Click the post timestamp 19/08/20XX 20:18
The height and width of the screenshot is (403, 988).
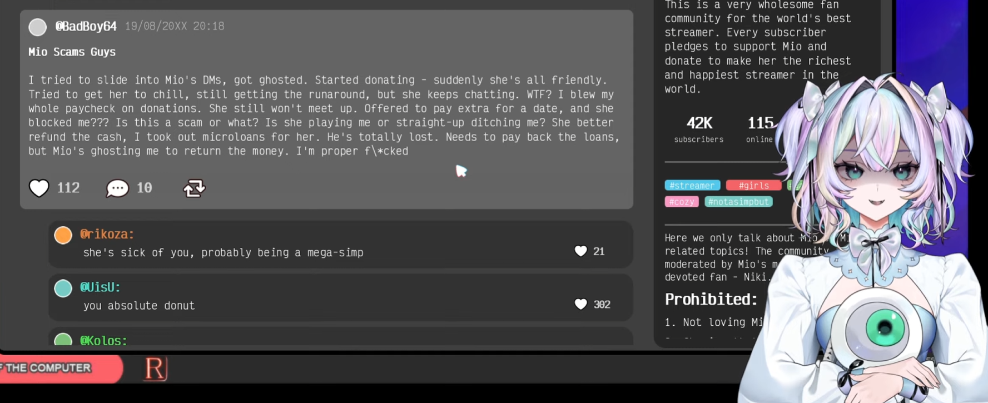coord(175,26)
